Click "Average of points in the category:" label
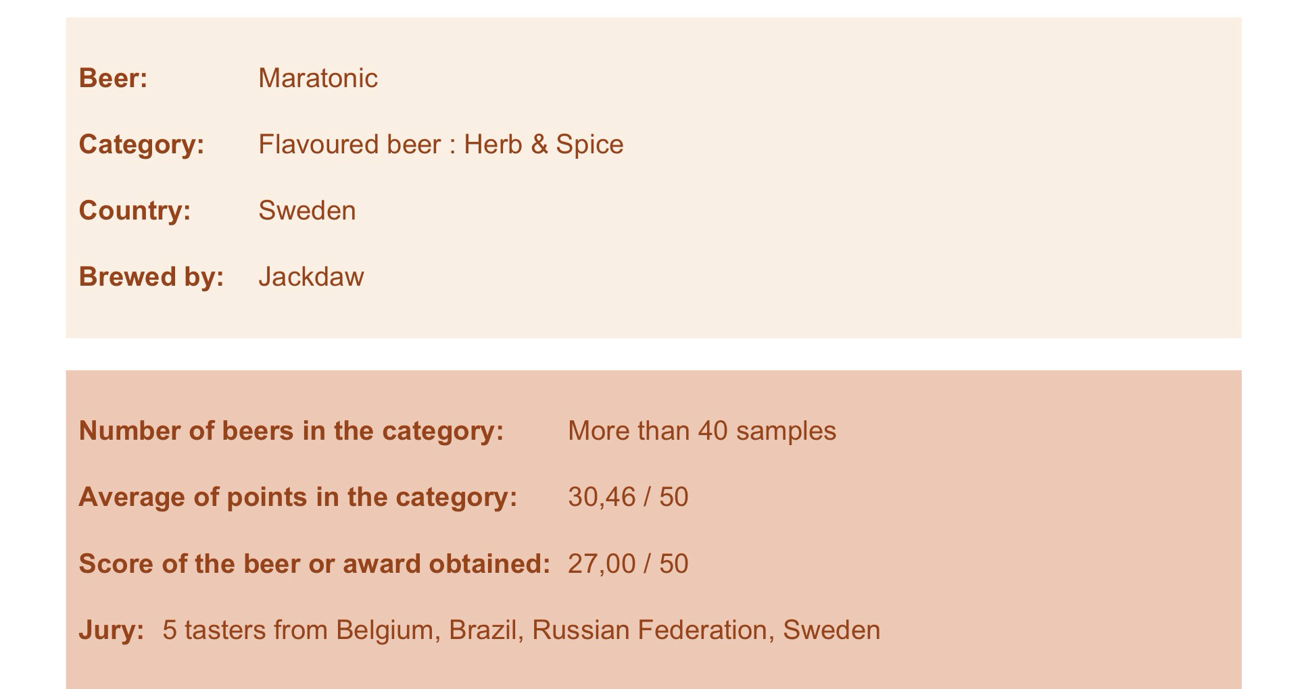The image size is (1306, 689). pos(298,497)
